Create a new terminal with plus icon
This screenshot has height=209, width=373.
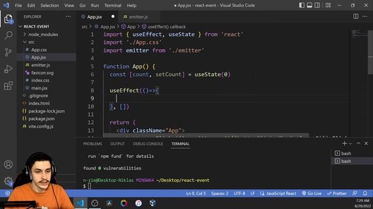coord(344,143)
